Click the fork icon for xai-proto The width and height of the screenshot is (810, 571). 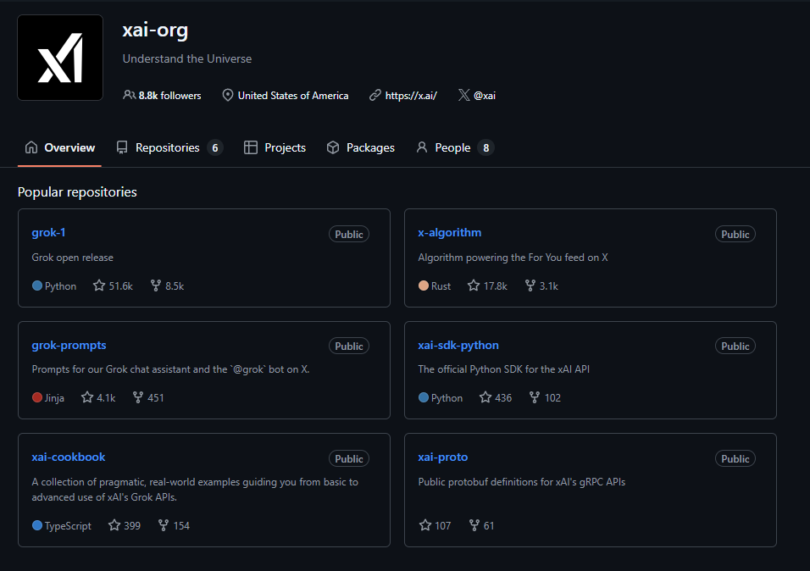tap(474, 525)
